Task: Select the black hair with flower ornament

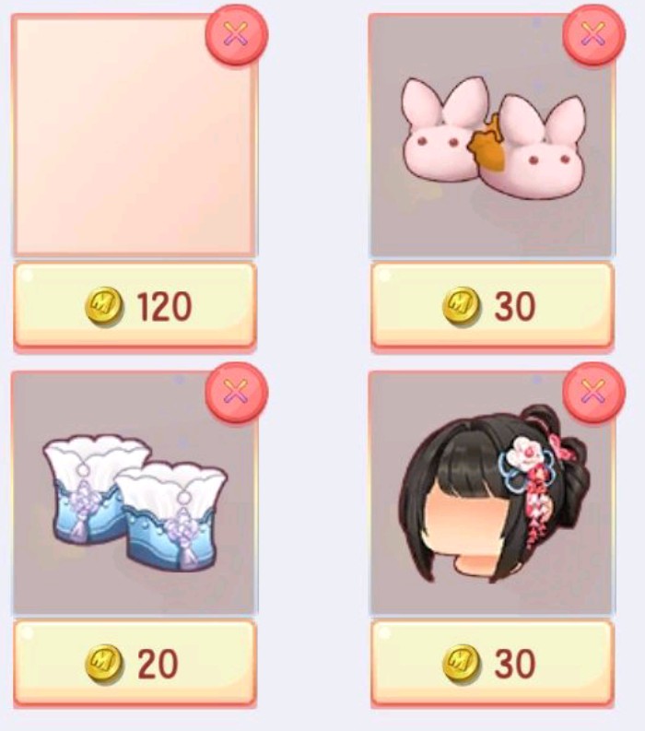Action: 492,493
